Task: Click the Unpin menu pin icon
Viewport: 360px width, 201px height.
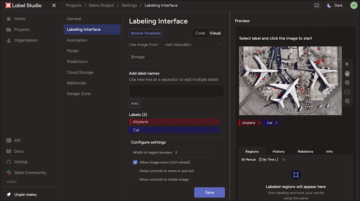Action: [9, 194]
